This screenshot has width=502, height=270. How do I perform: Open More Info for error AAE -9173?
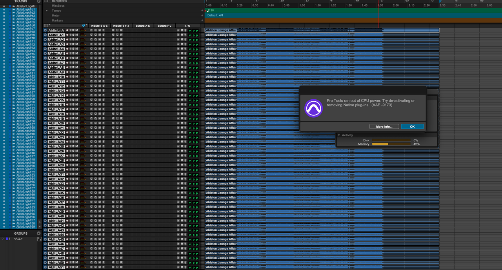[384, 126]
